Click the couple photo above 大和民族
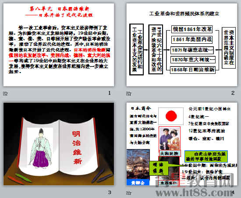241x198 pixels. 170,139
